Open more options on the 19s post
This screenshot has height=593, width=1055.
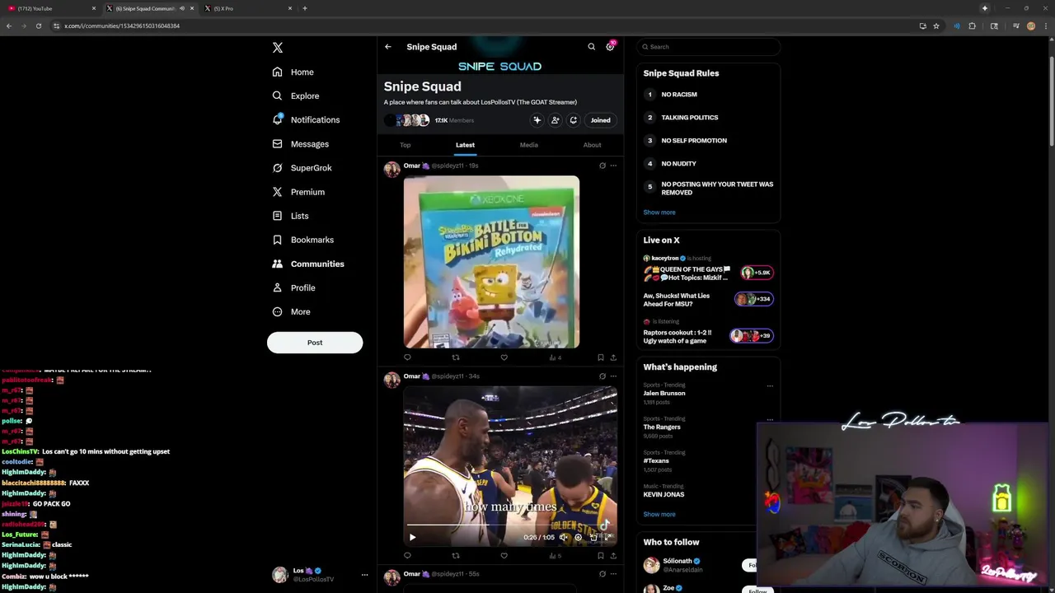(x=613, y=166)
